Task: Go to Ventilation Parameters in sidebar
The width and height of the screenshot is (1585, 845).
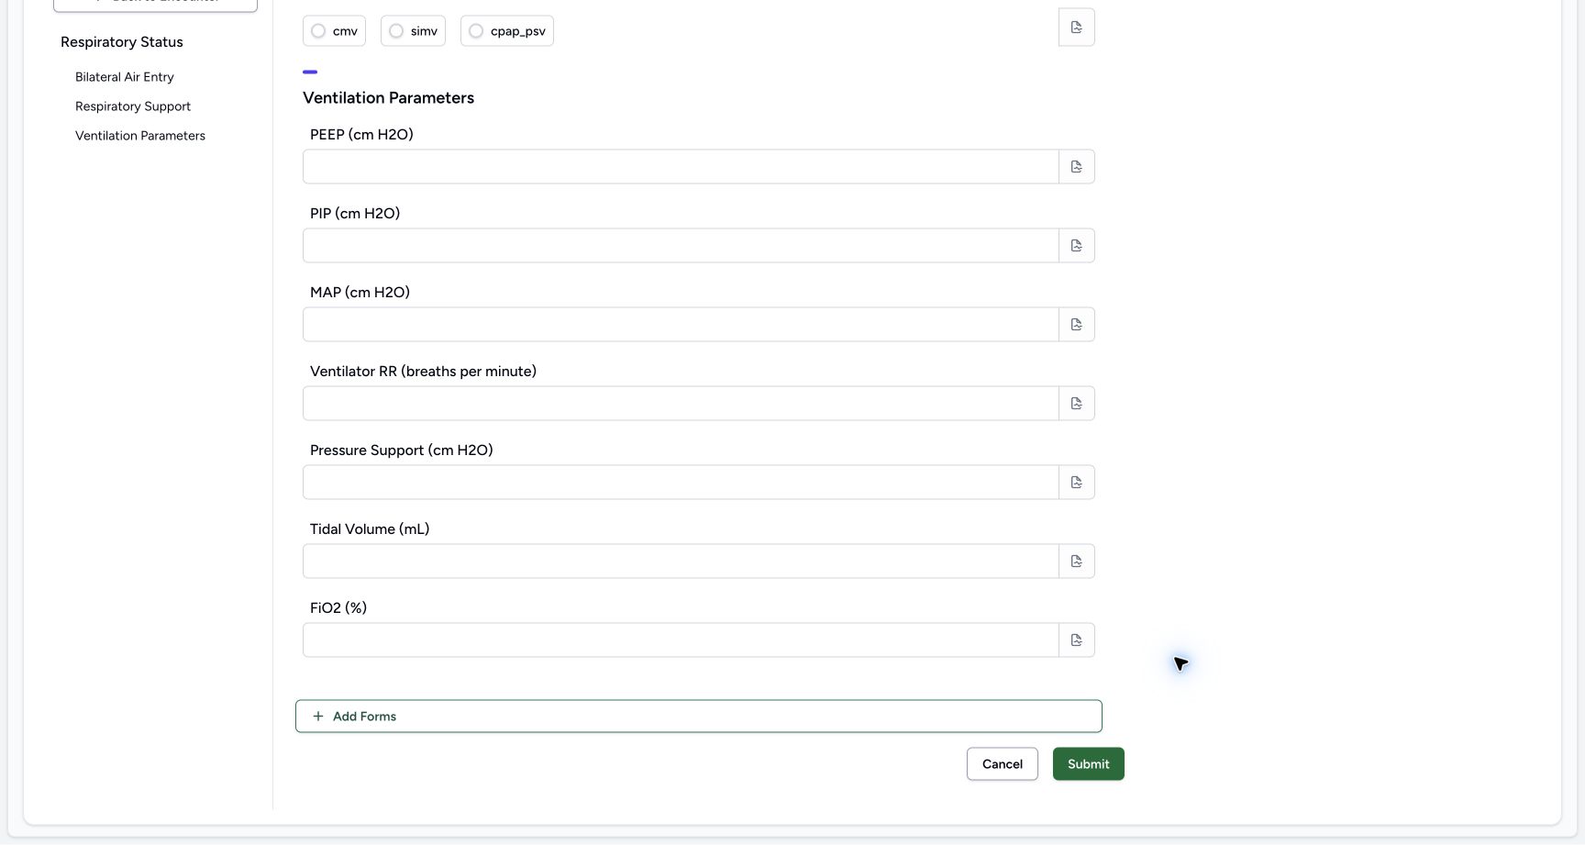Action: [140, 136]
